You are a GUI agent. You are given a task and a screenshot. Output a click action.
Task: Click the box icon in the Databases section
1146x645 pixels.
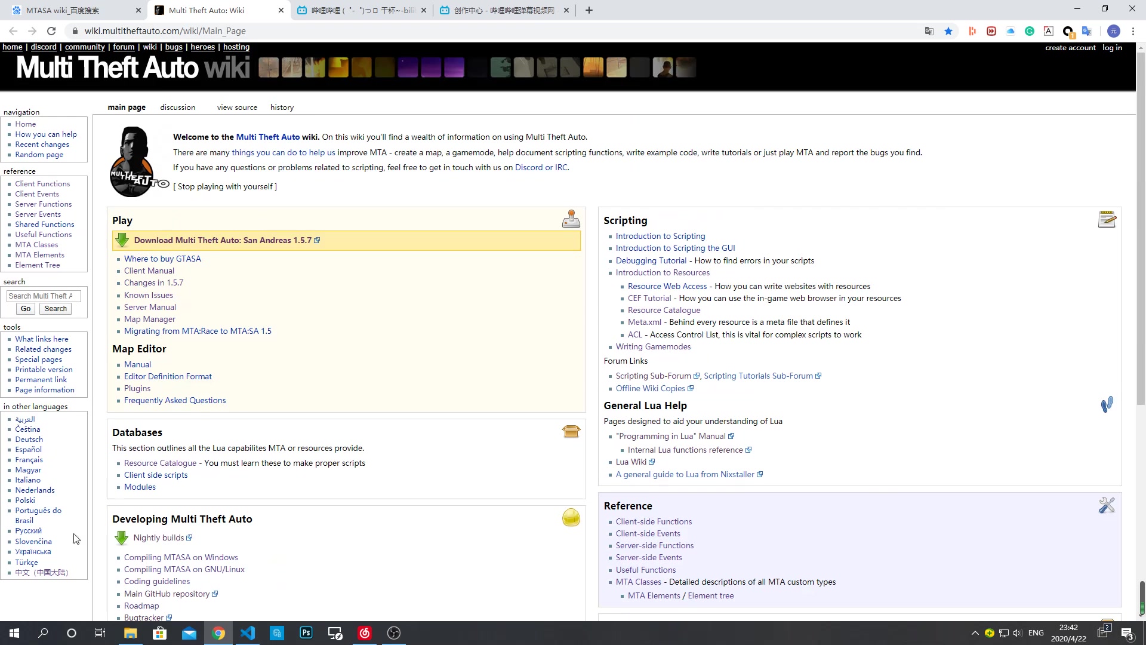click(x=571, y=431)
